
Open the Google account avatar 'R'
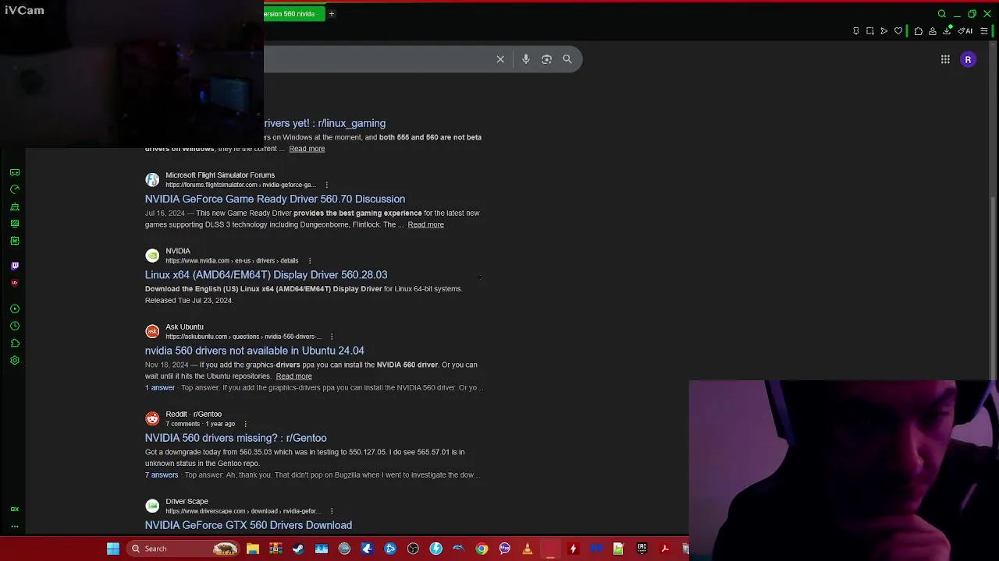969,59
